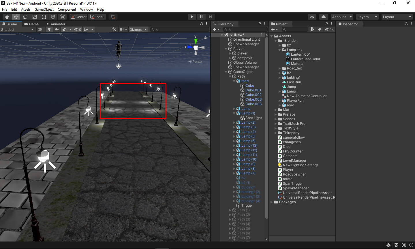Screen dimensions: 415x249
Task: Click Project search field
Action: coord(295,29)
